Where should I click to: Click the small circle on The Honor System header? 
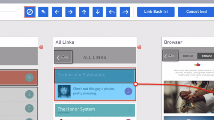(x=130, y=110)
